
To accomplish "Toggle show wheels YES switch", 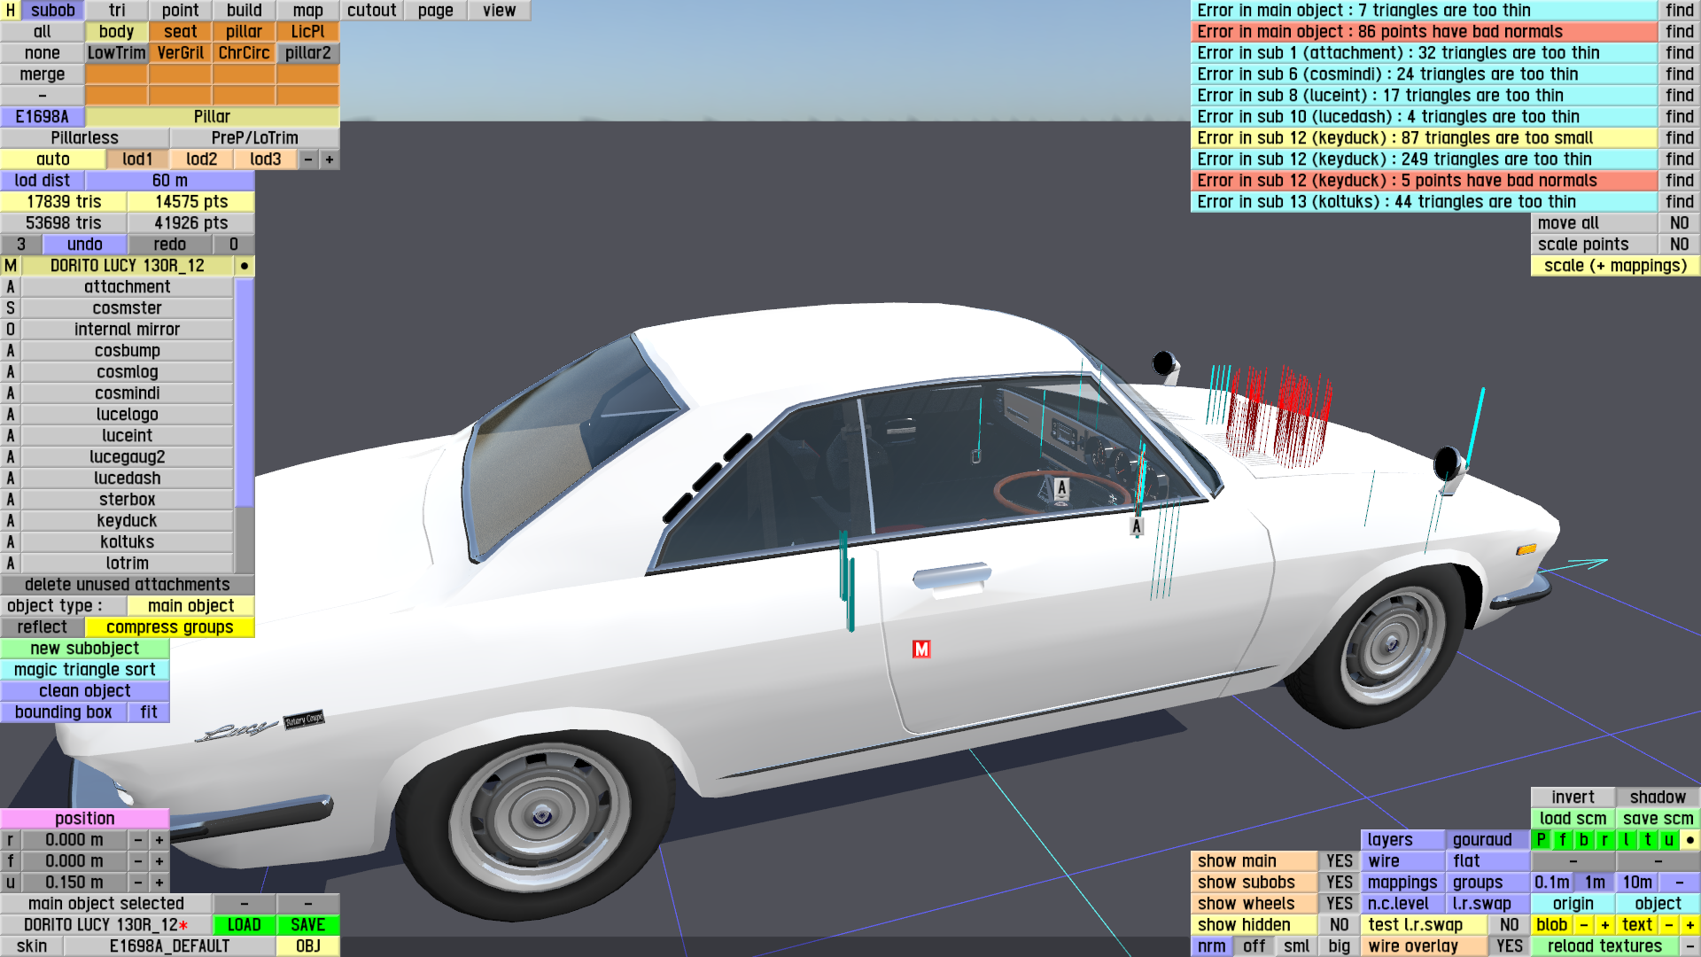I will click(1339, 904).
